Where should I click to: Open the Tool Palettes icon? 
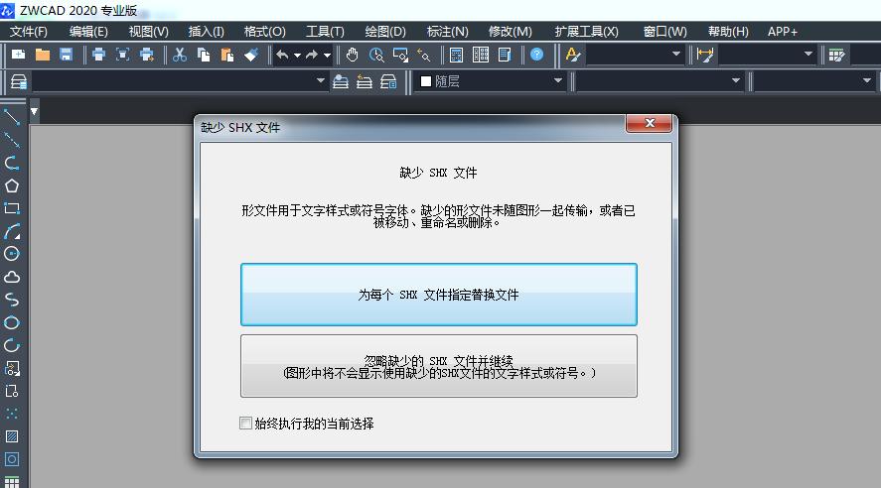point(505,55)
